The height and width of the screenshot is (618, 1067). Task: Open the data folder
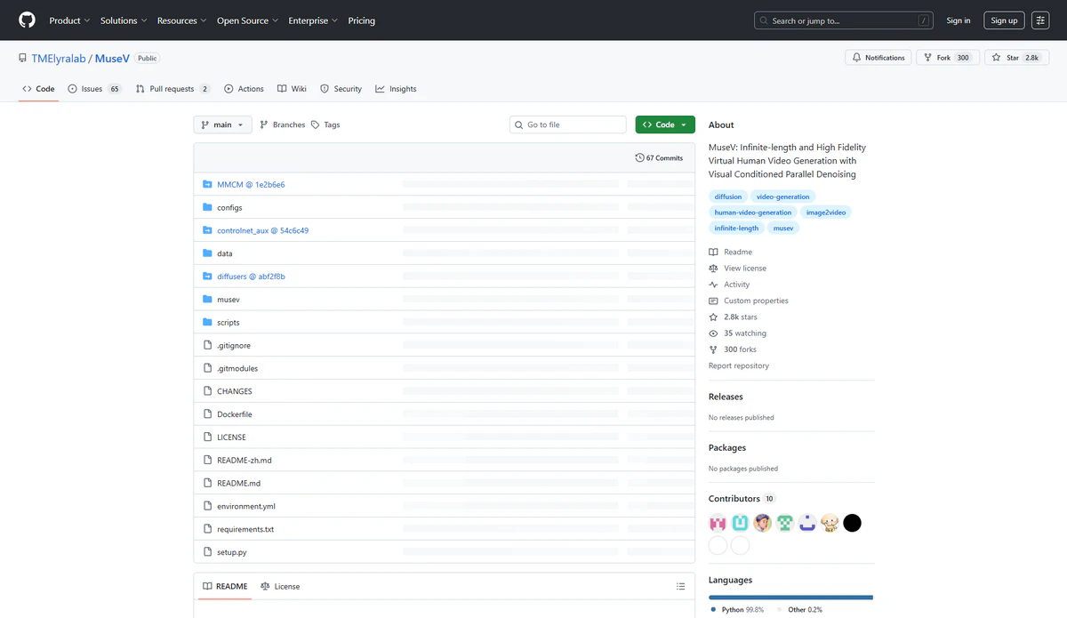click(x=225, y=253)
